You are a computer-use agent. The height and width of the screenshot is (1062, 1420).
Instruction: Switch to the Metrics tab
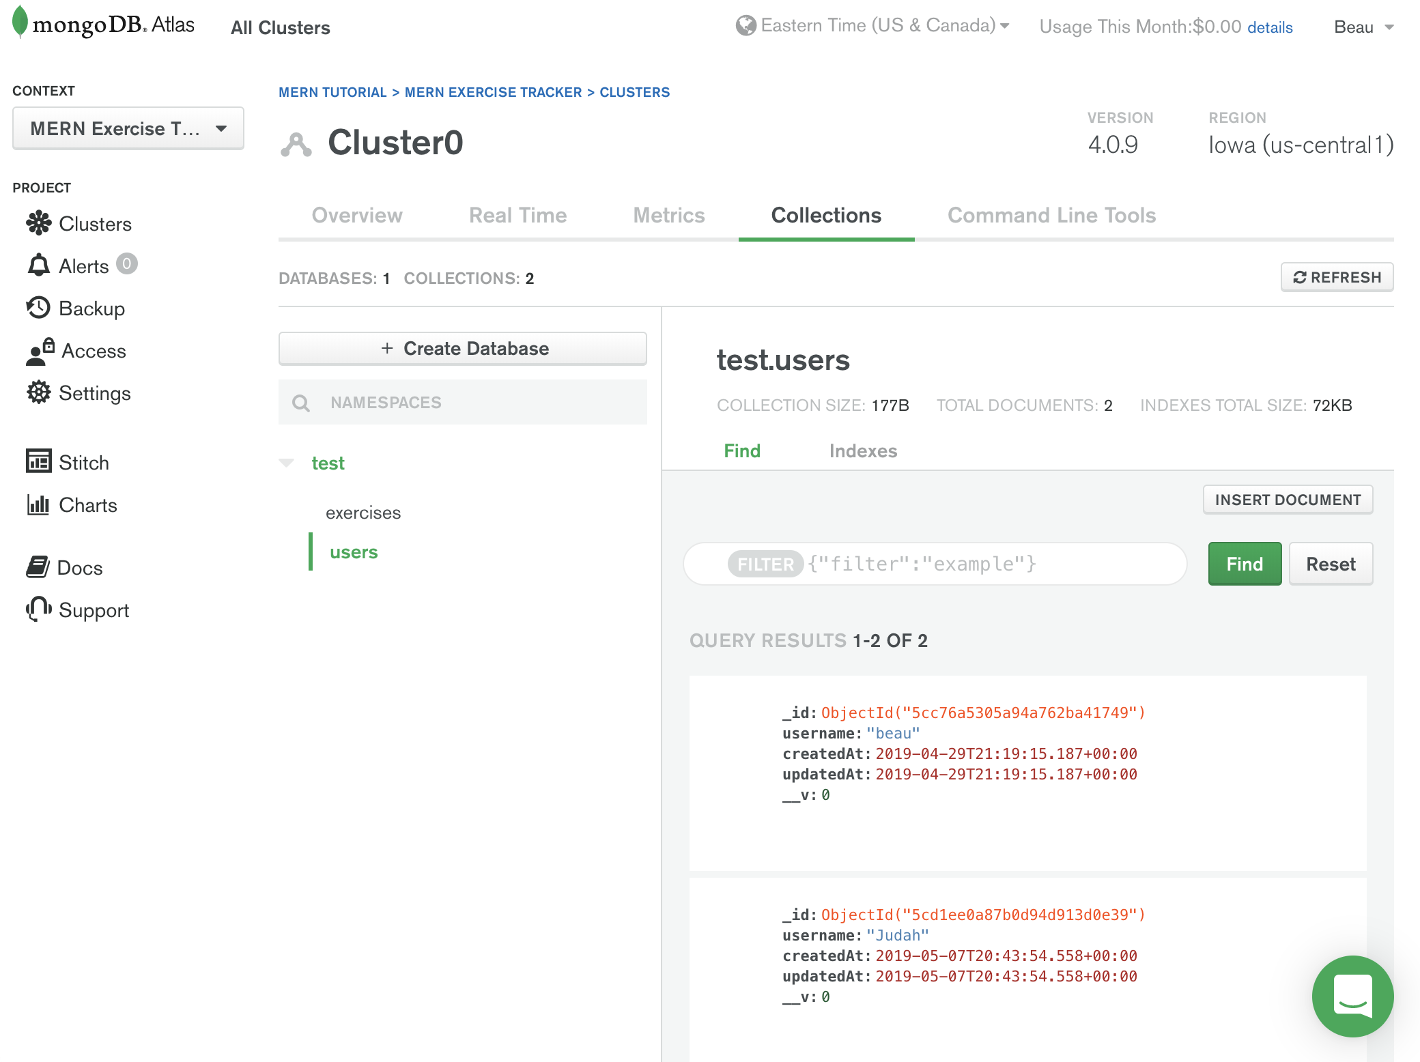point(668,216)
